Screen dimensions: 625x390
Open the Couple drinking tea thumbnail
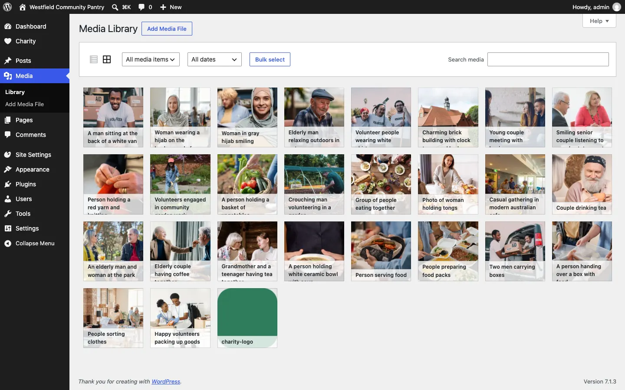click(582, 184)
